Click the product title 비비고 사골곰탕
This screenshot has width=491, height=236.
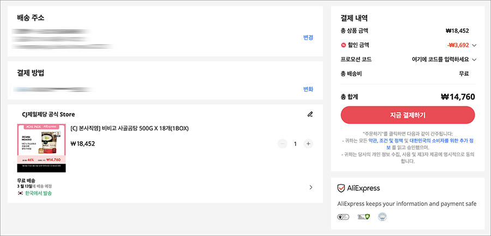point(130,128)
